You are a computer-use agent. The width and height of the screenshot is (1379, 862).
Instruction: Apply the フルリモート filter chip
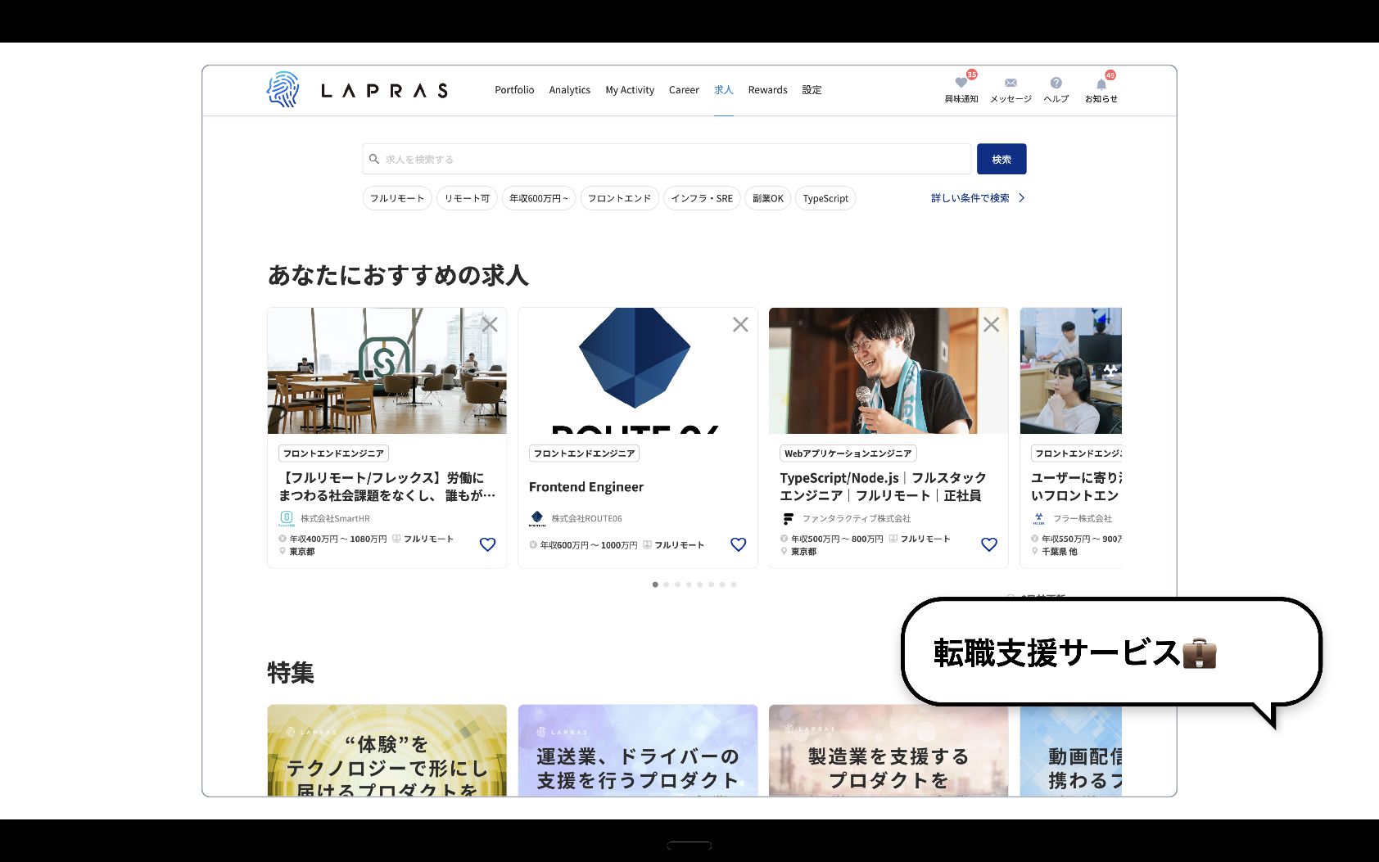[397, 198]
